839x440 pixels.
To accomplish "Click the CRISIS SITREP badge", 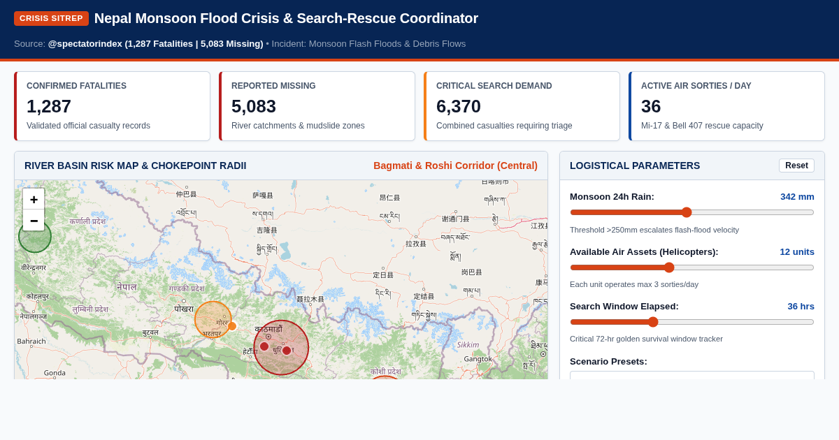I will 51,18.
